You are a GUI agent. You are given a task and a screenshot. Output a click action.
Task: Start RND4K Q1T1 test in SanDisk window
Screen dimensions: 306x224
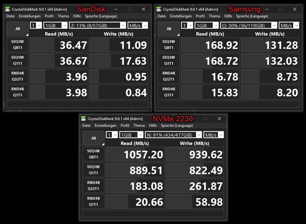point(18,92)
